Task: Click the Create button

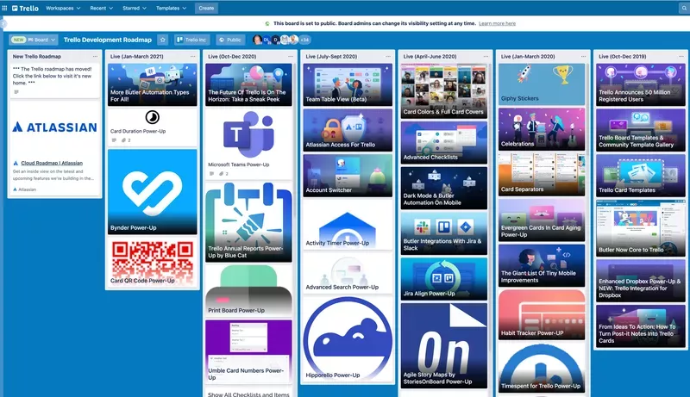Action: [206, 8]
